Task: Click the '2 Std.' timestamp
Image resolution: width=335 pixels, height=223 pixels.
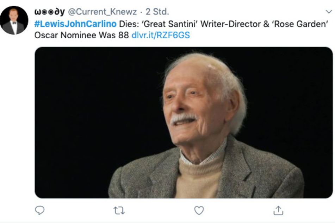Action: coord(157,12)
